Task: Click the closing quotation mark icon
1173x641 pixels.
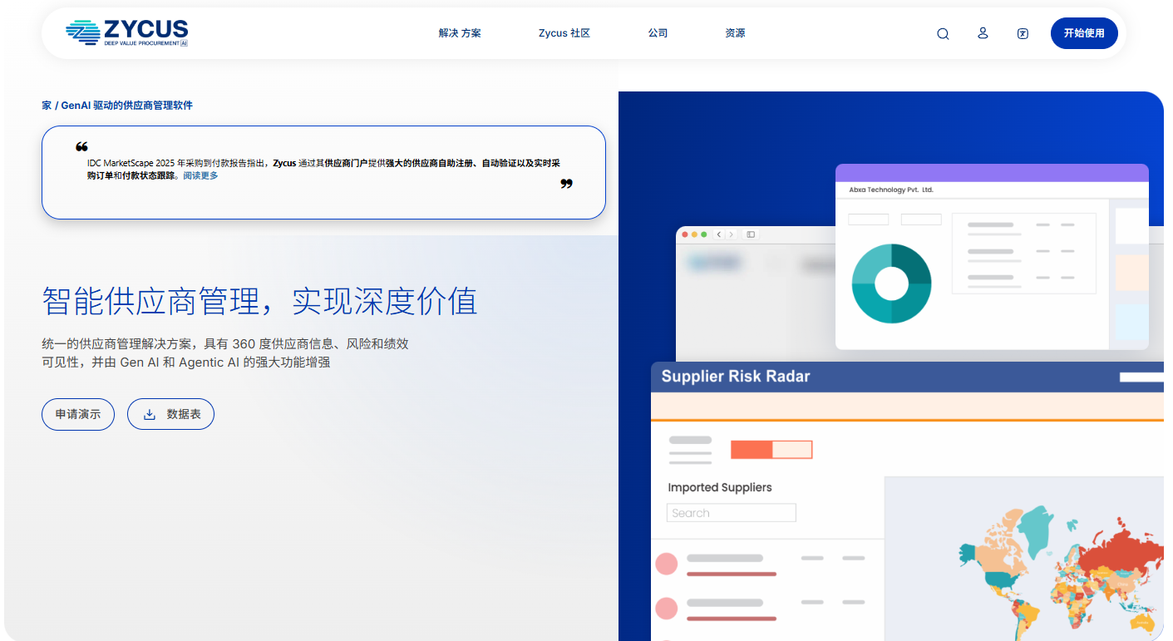Action: [x=566, y=184]
